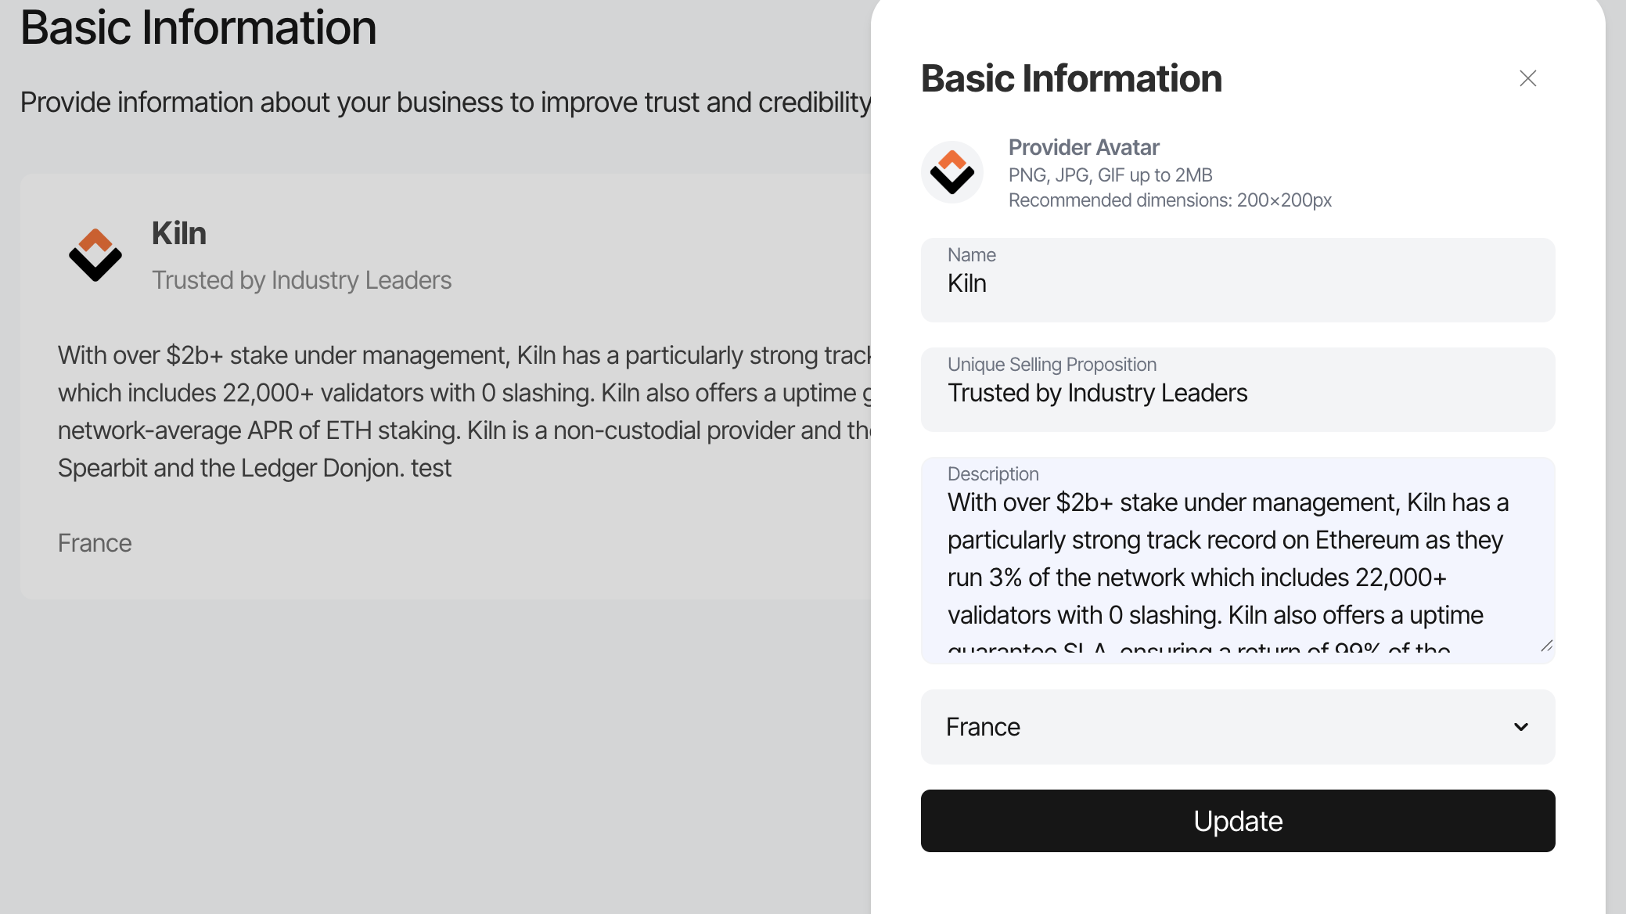Click the description paragraph in provider card

465,412
